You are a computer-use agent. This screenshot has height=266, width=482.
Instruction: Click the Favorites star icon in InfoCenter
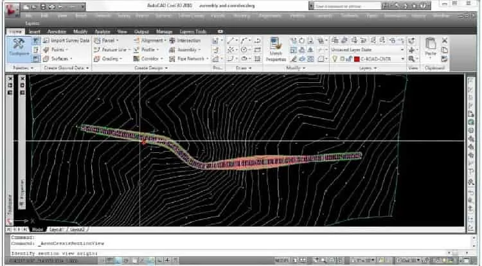click(415, 6)
